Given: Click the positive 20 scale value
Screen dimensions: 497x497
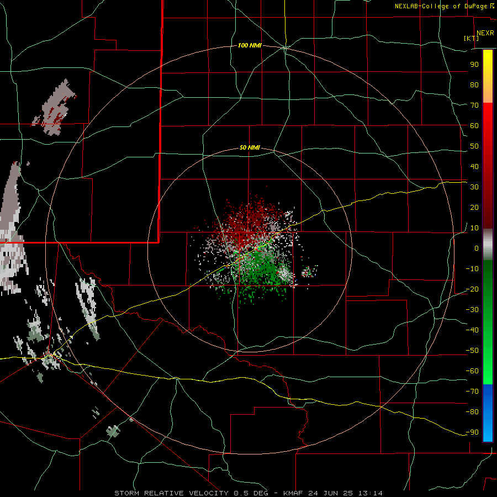Looking at the screenshot, I should click(x=474, y=207).
